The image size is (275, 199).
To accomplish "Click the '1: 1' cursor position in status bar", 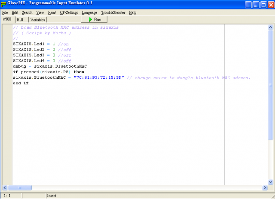I will [7, 196].
